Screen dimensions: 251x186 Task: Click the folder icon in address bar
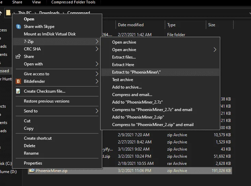[x=8, y=13]
